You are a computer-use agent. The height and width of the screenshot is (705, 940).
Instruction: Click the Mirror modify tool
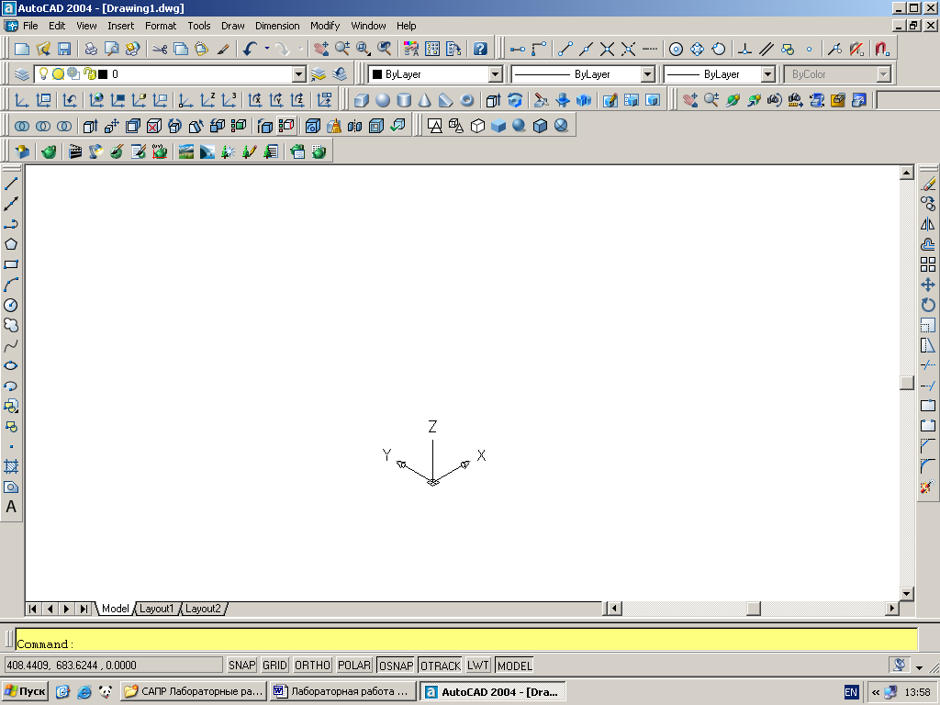pos(928,224)
